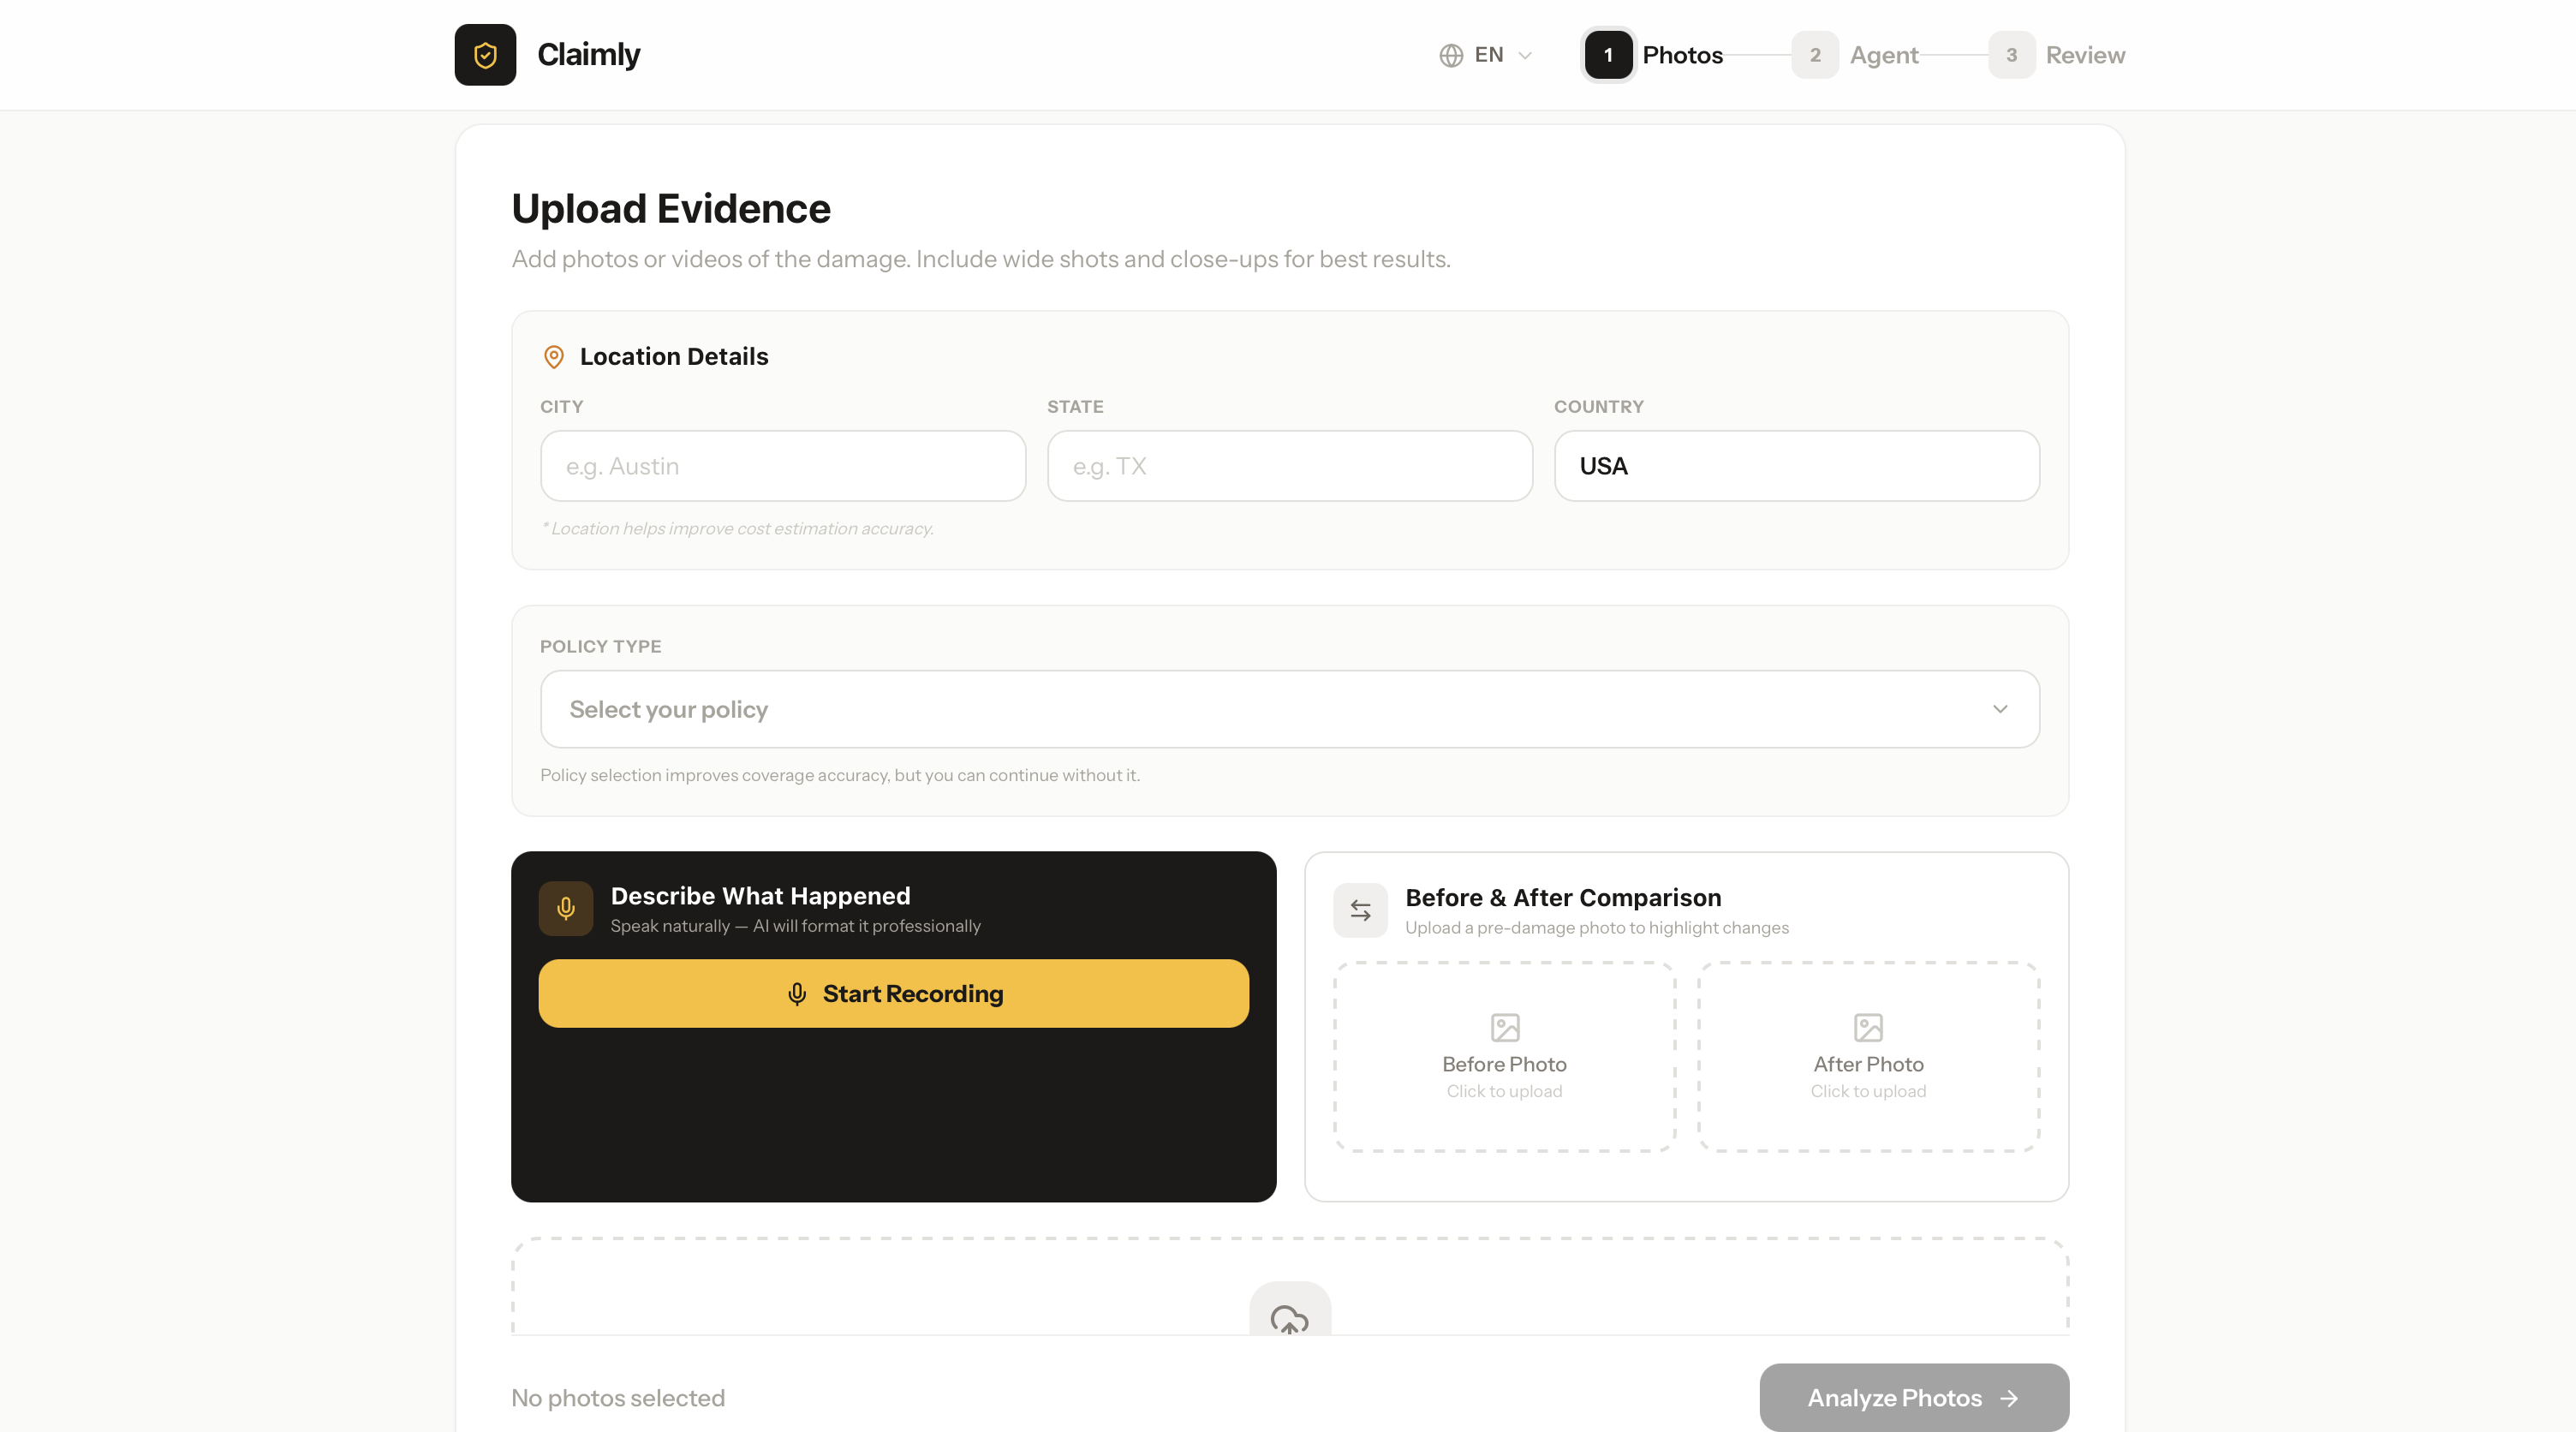Click the cloud upload icon
The width and height of the screenshot is (2576, 1432).
pyautogui.click(x=1289, y=1318)
